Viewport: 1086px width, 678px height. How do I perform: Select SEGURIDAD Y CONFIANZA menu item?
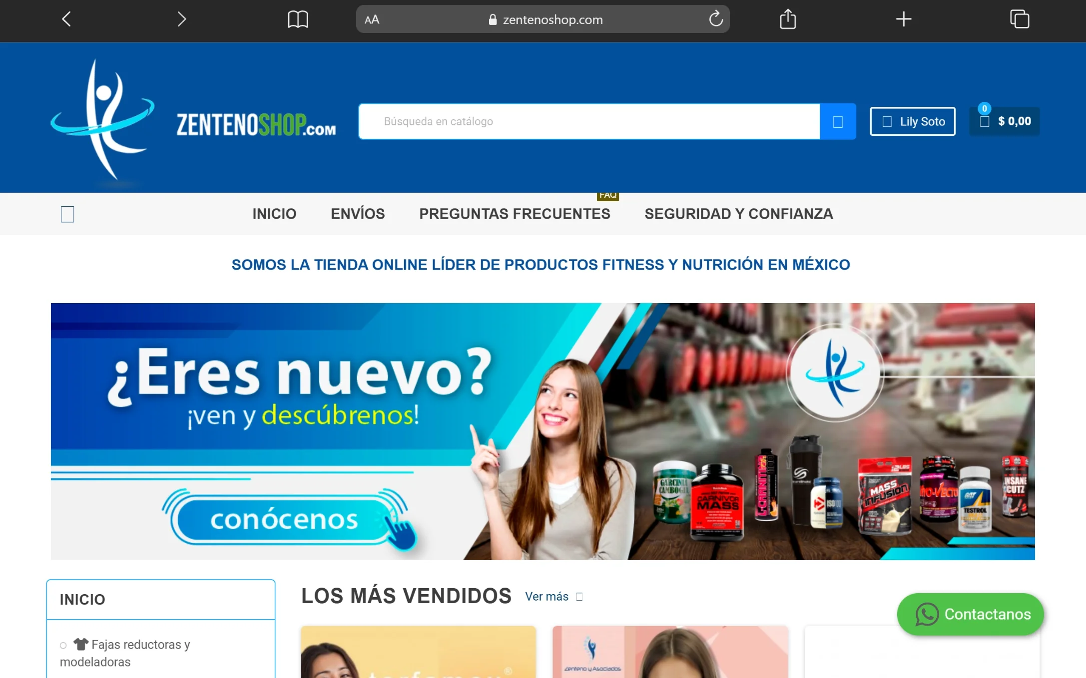pos(738,214)
